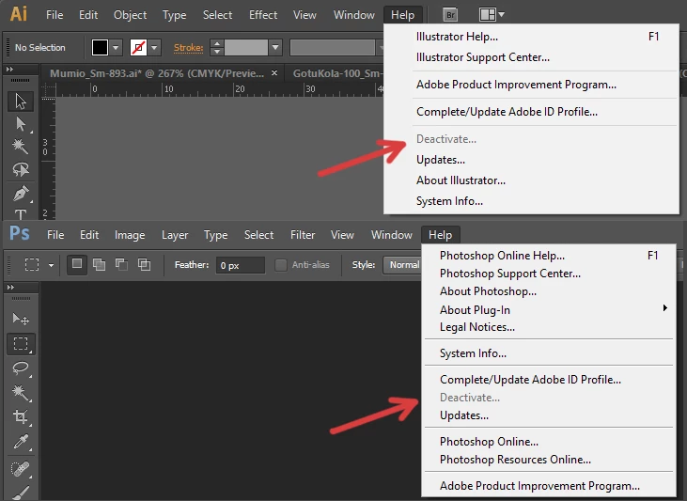Select Photoshop's Spot Healing Brush tool
The height and width of the screenshot is (501, 687).
(x=21, y=468)
